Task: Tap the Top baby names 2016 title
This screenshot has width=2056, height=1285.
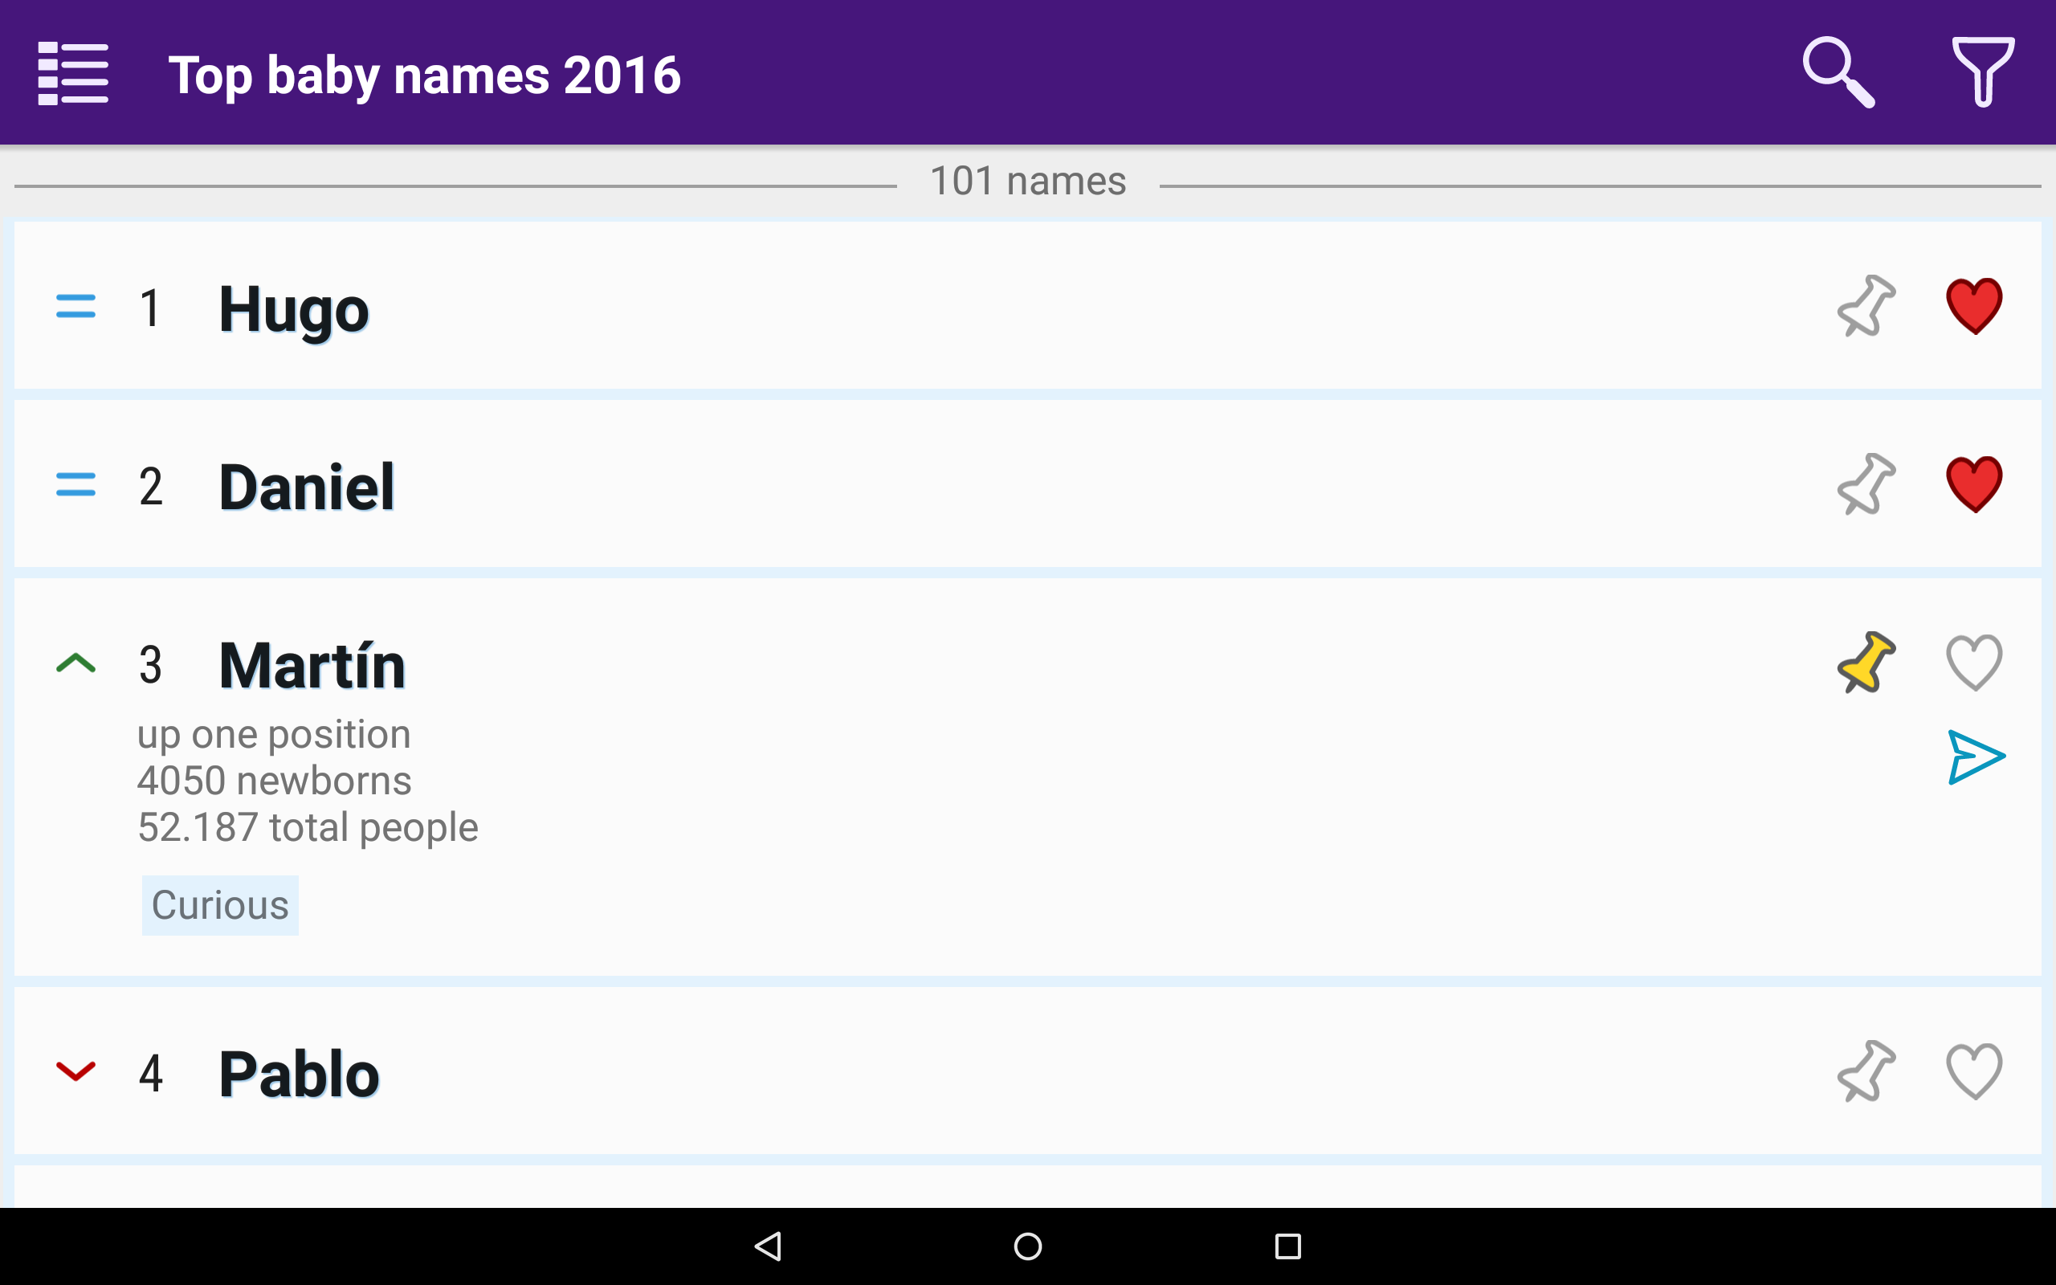Action: [x=424, y=75]
